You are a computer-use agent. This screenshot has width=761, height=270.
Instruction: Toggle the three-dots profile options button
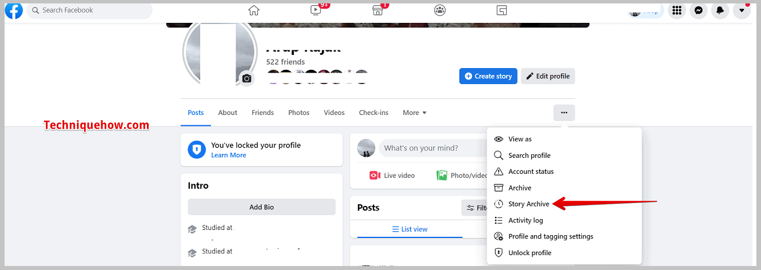click(x=564, y=113)
